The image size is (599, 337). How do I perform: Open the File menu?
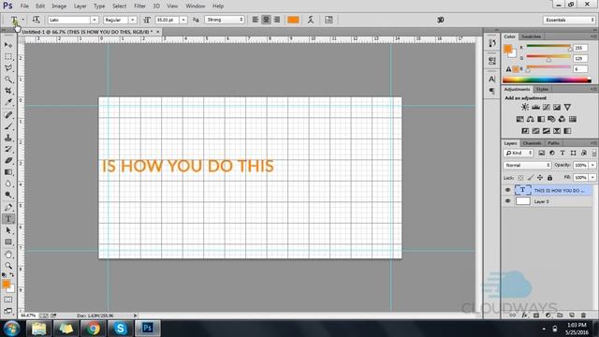coord(24,7)
